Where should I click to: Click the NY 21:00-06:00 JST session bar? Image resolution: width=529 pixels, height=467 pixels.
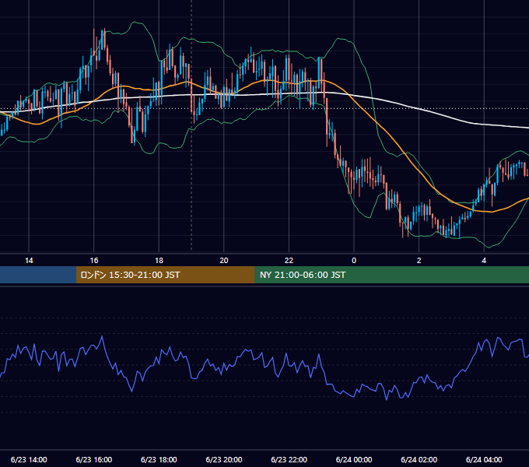[x=391, y=275]
